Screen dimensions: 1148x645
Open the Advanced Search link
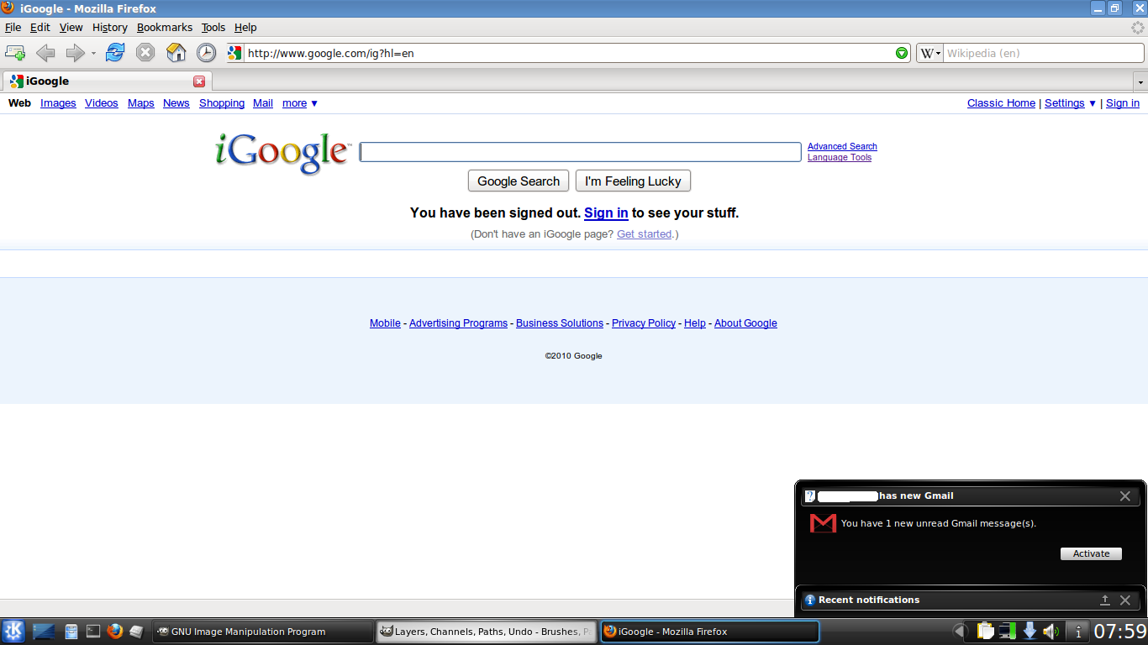click(842, 146)
